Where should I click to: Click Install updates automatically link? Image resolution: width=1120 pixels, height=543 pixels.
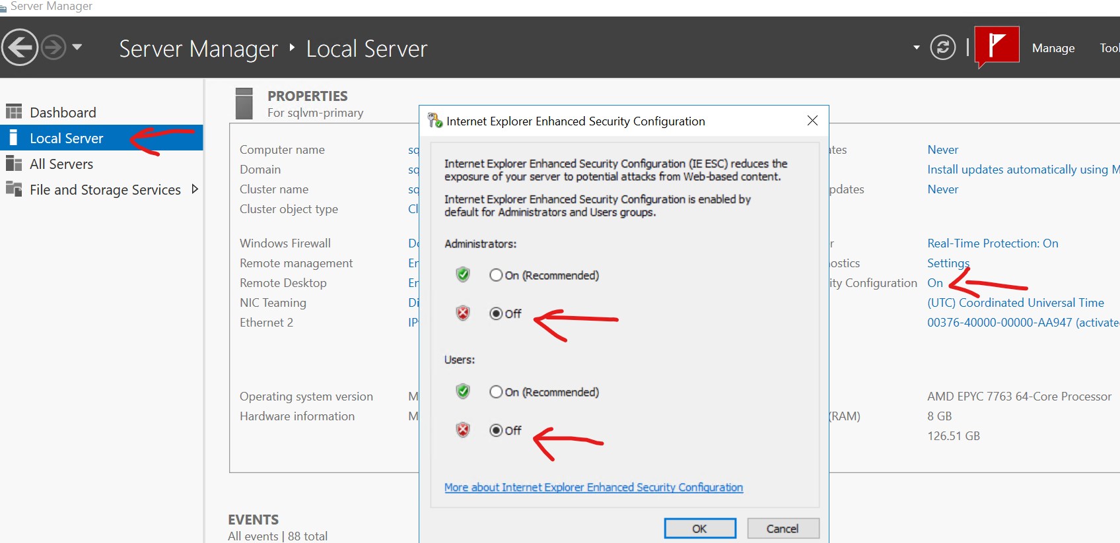tap(1024, 170)
